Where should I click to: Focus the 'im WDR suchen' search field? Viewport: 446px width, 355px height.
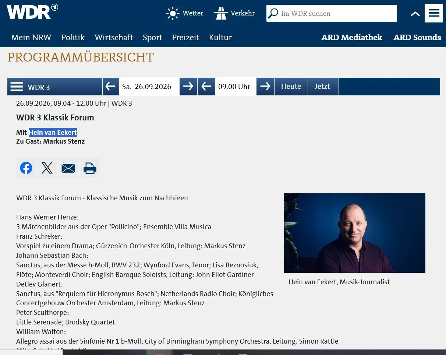coord(332,13)
